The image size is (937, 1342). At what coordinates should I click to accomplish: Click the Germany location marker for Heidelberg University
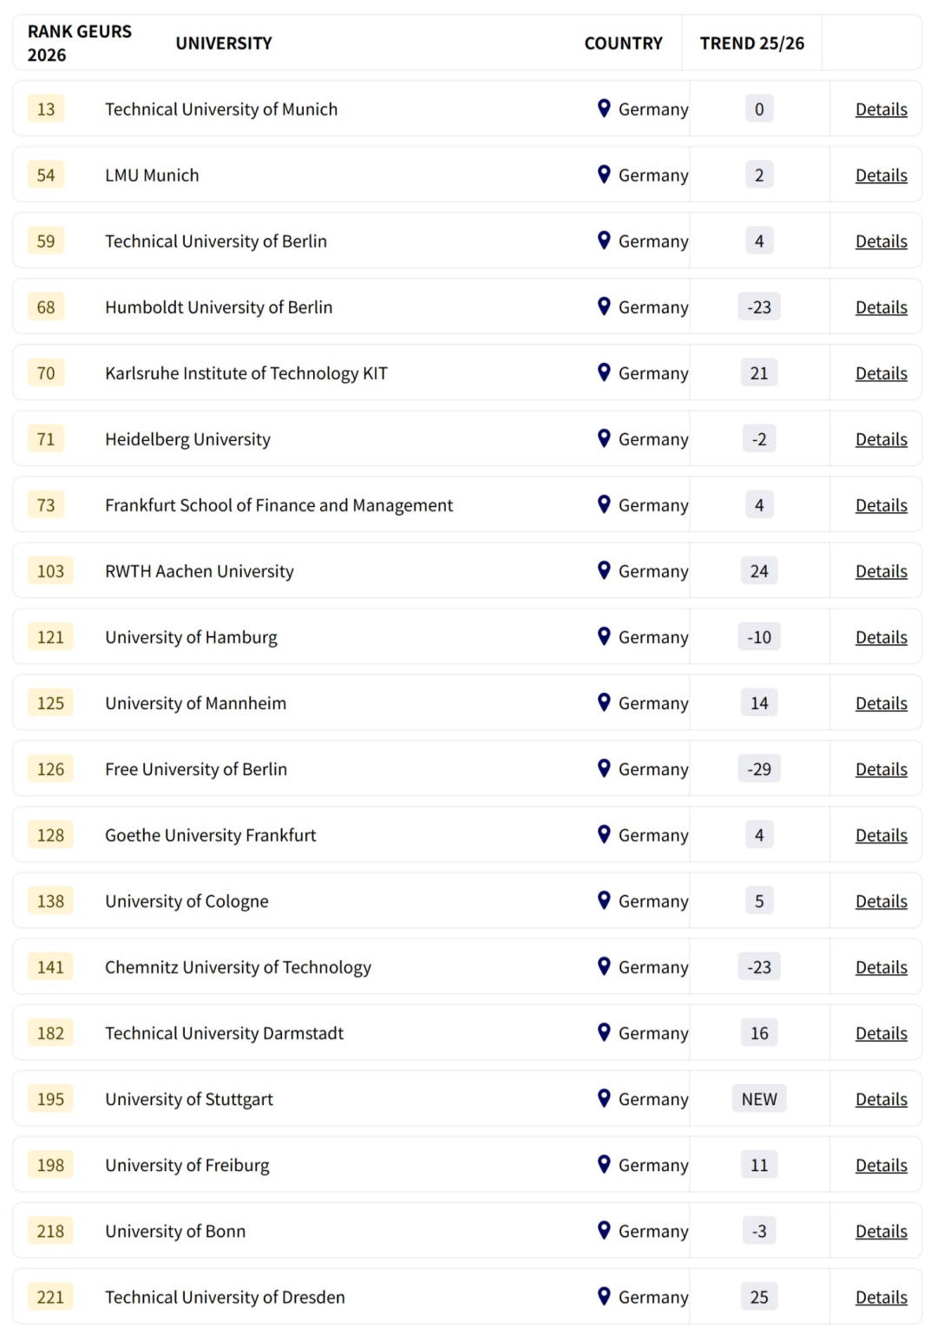[603, 438]
